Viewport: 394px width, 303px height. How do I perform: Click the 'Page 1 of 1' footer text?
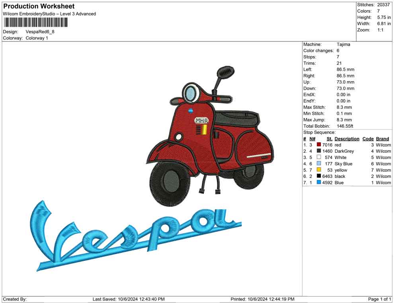[x=379, y=299]
